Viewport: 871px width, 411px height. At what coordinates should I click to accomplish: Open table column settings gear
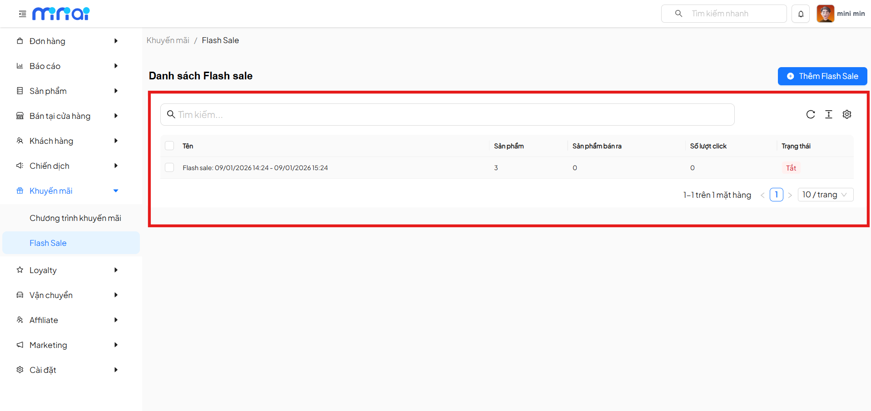tap(847, 114)
